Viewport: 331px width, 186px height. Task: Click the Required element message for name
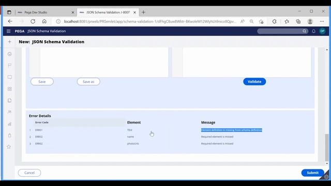(217, 136)
